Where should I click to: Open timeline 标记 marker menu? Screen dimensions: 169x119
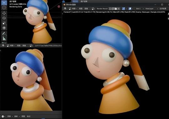[x=29, y=116]
